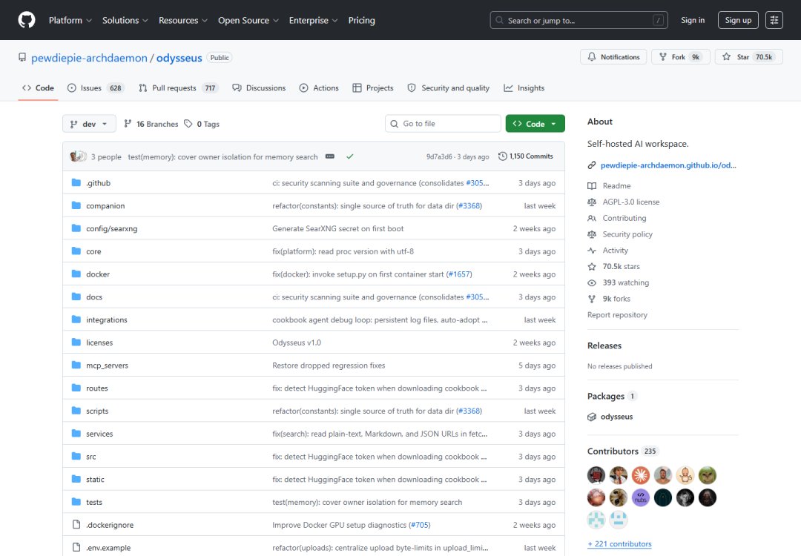Screen dimensions: 801x556
Task: Expand the Solutions menu
Action: click(125, 21)
